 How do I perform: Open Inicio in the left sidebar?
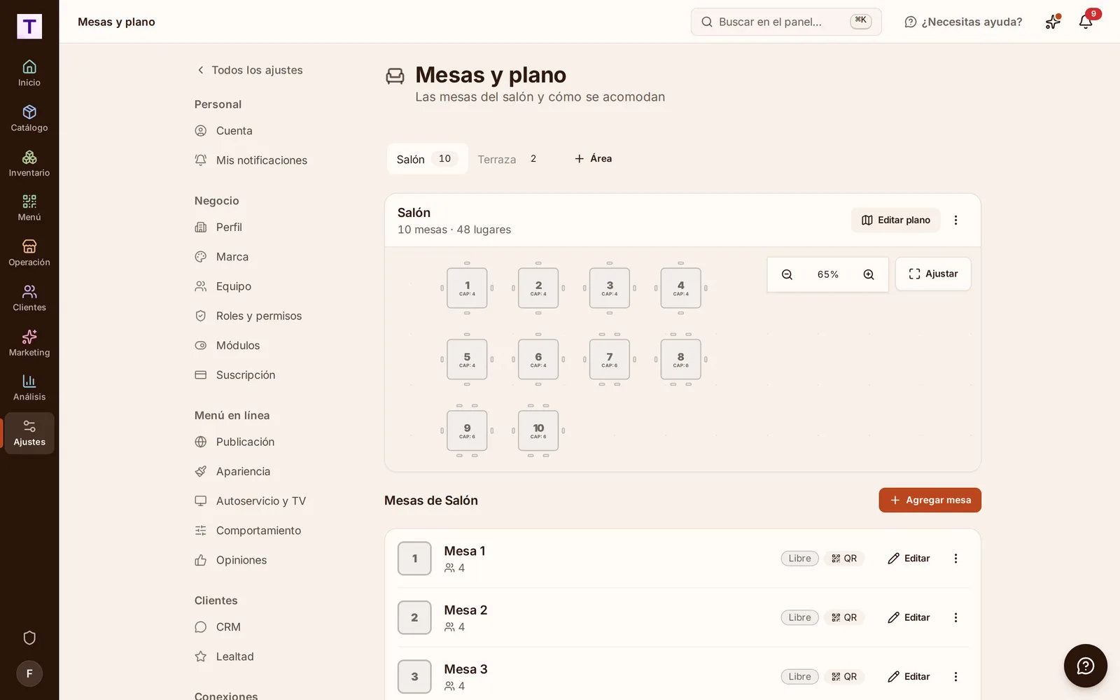coord(29,73)
